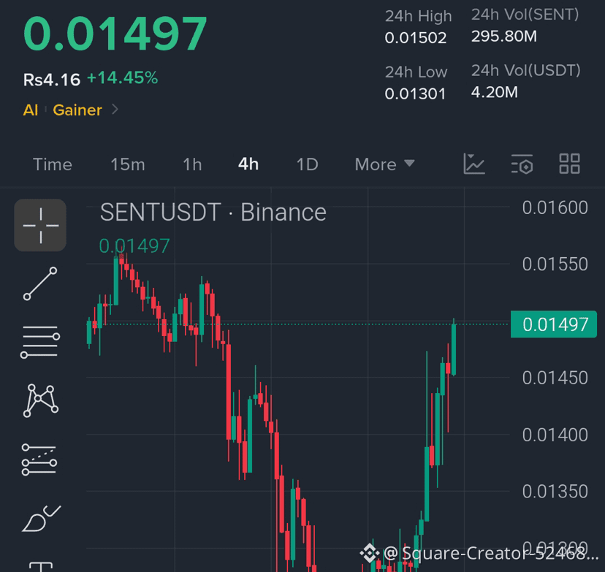Click the 0.01497 price label on axis
Image resolution: width=605 pixels, height=572 pixels.
[x=554, y=324]
